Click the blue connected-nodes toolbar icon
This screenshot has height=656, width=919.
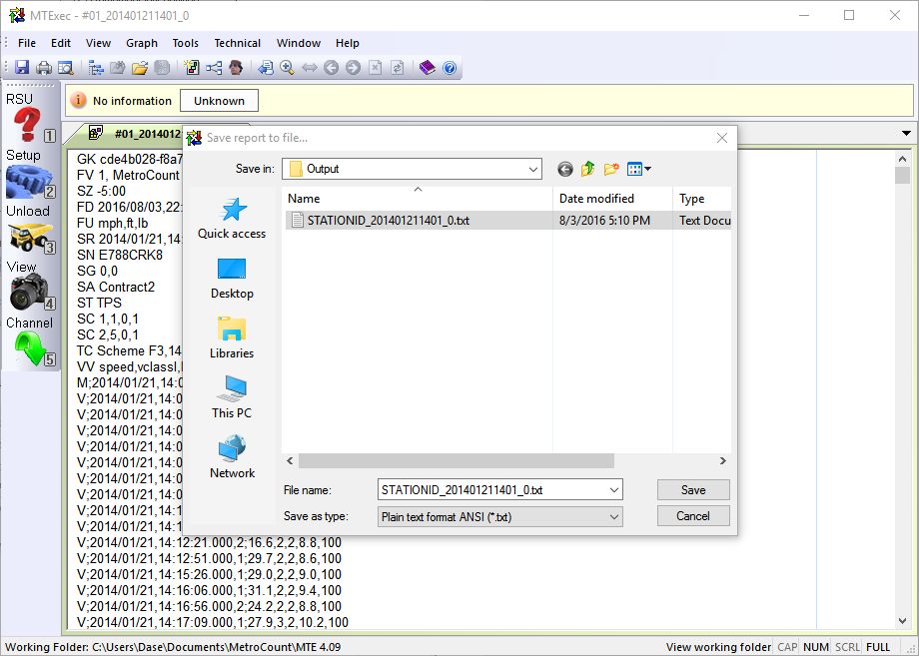(214, 67)
